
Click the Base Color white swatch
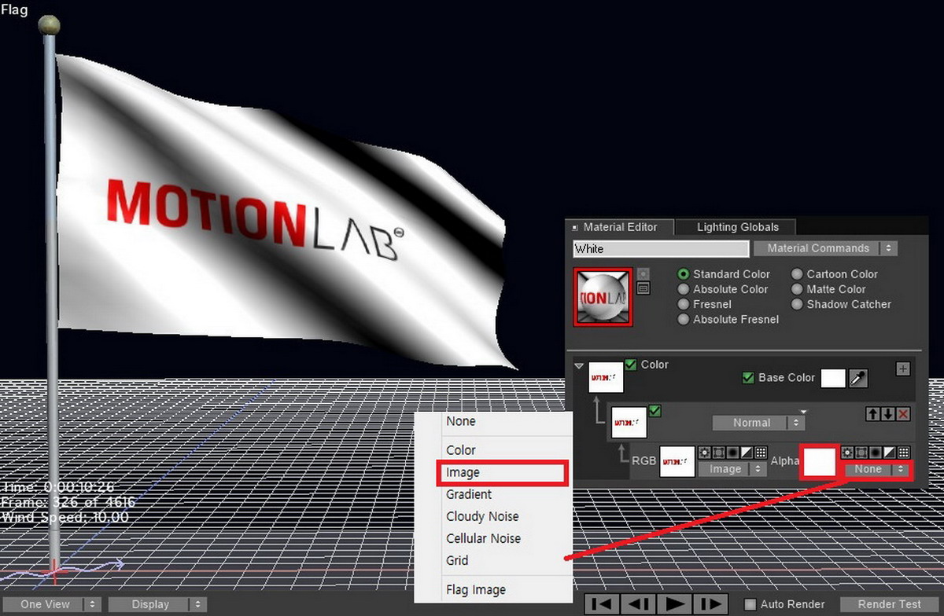pyautogui.click(x=833, y=378)
